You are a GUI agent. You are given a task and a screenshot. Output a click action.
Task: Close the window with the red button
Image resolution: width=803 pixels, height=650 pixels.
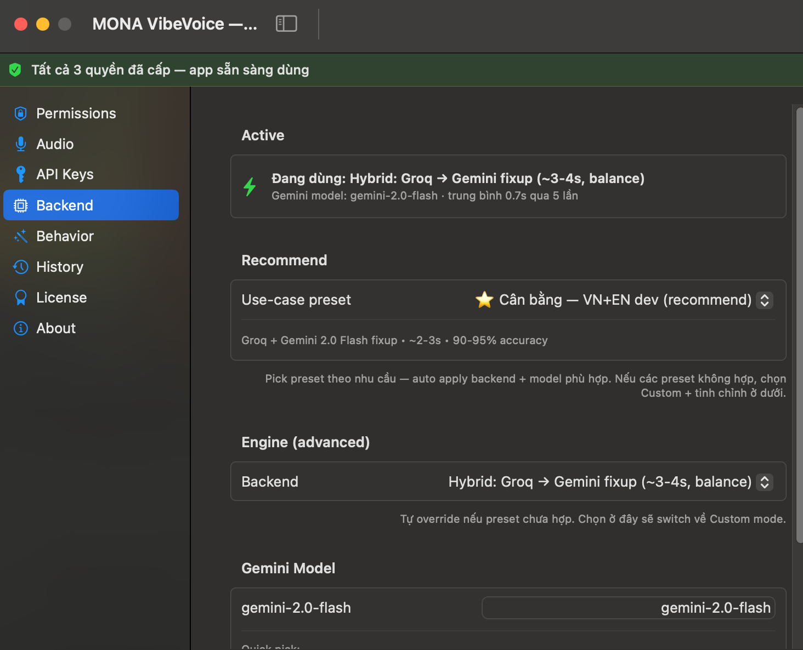21,24
